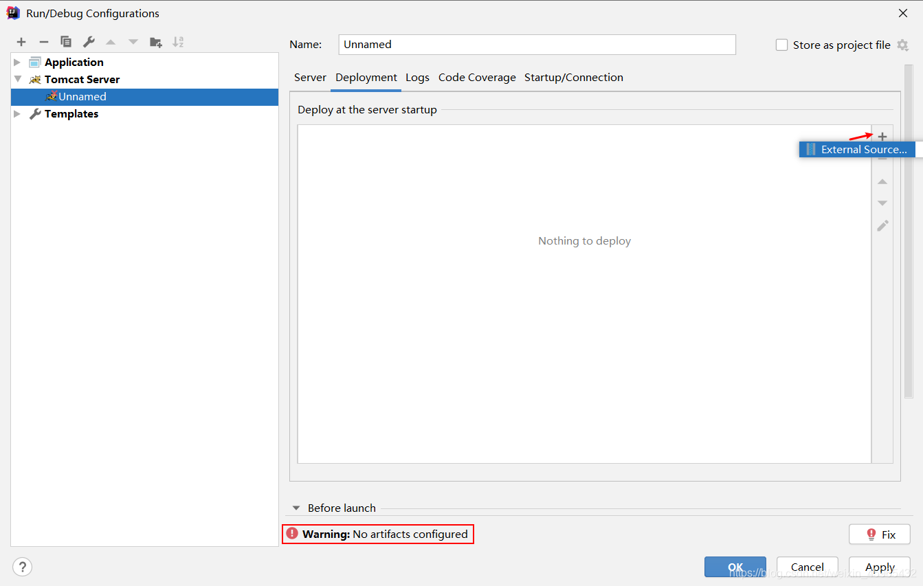Open the settings gear beside Store as project file

pos(903,44)
